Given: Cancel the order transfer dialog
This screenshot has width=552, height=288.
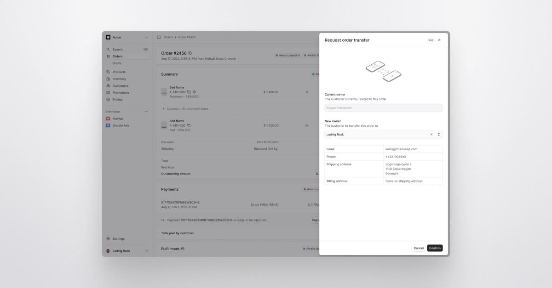Looking at the screenshot, I should click(419, 248).
